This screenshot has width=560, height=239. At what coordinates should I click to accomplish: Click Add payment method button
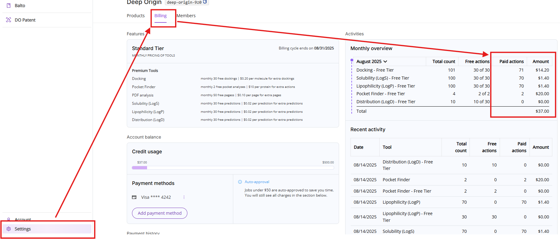click(159, 213)
